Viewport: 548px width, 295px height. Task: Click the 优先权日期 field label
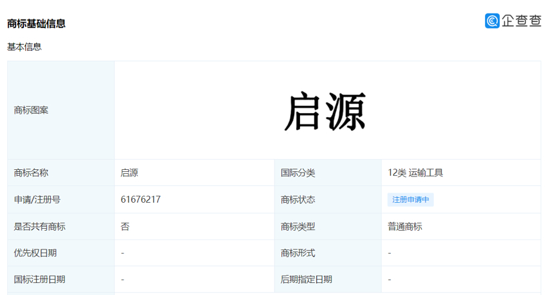[x=35, y=253]
